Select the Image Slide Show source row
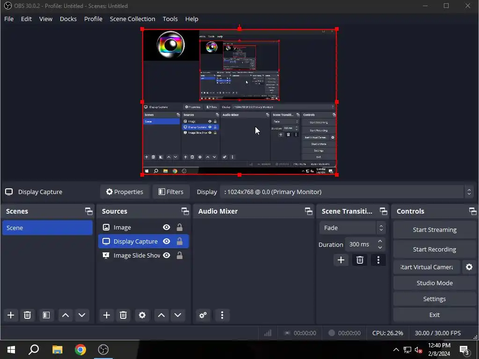This screenshot has width=479, height=359. (143, 255)
